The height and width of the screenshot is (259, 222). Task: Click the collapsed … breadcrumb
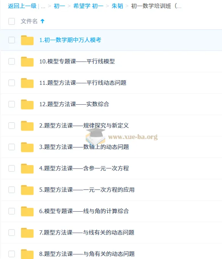tap(43, 6)
